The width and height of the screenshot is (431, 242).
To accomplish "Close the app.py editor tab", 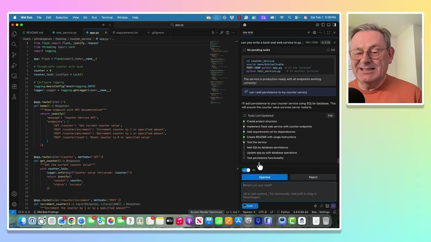I will point(106,33).
